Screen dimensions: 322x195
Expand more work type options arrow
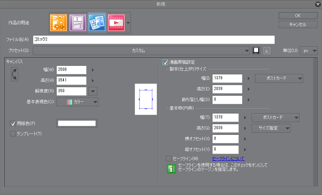[x=128, y=23]
